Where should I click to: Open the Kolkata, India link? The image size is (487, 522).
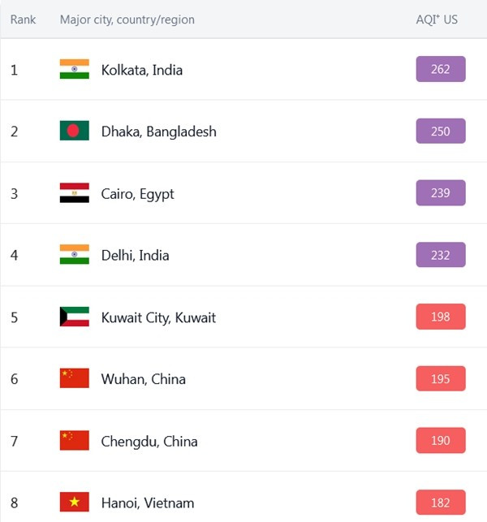point(142,70)
